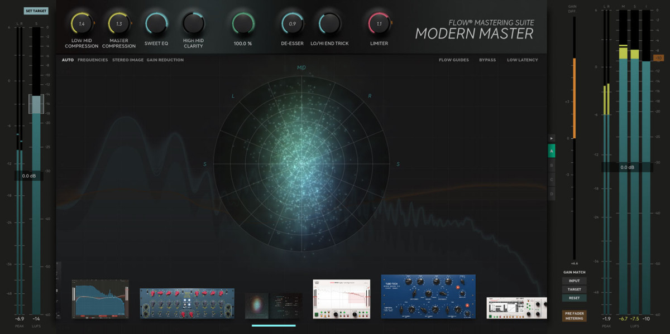Click the Gain Diff value +6.6
This screenshot has height=334, width=670.
click(x=575, y=263)
